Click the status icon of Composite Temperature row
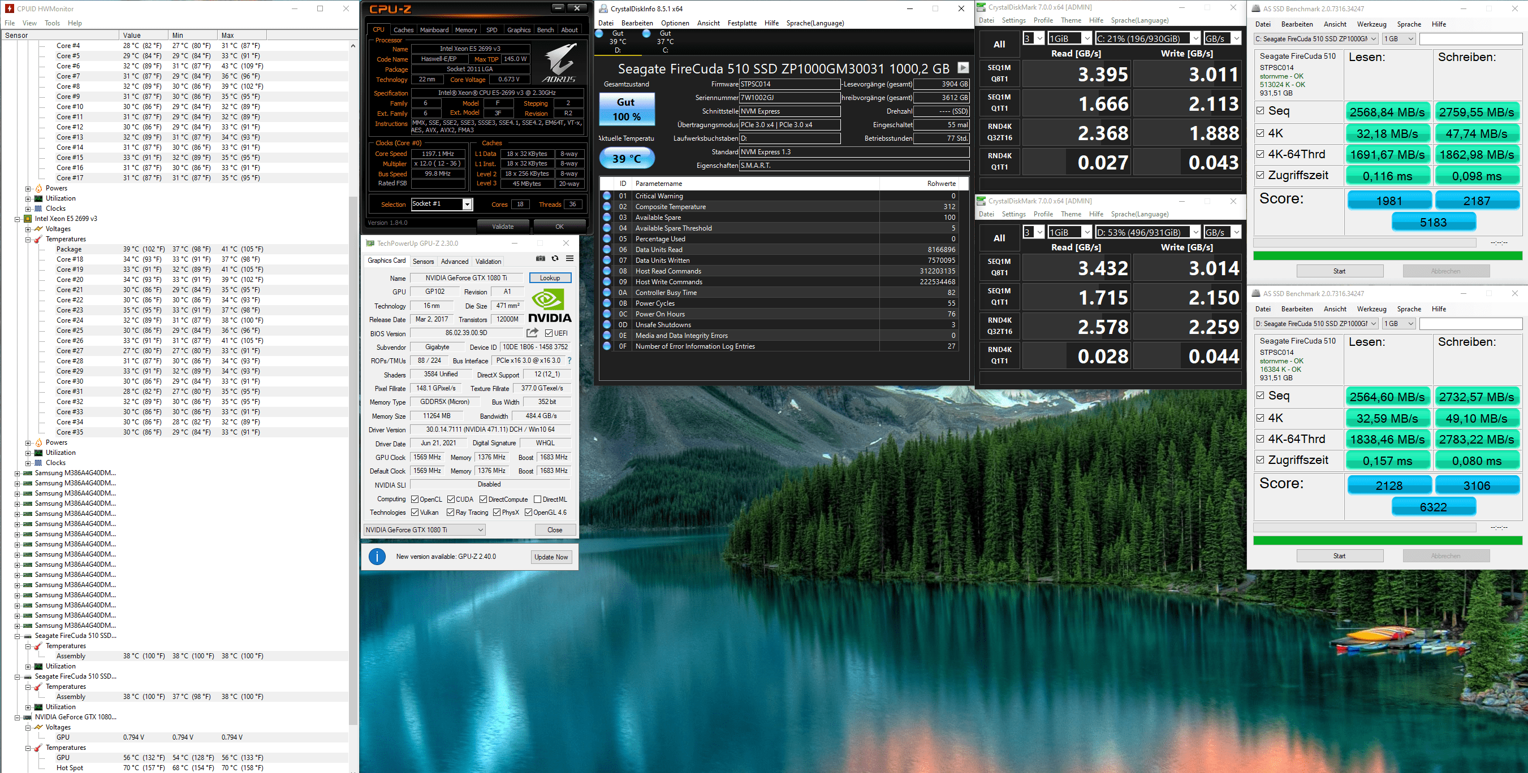 pos(607,206)
